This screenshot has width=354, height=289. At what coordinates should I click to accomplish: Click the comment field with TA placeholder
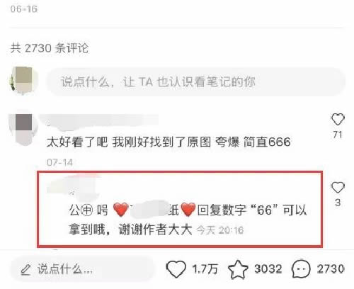pos(196,82)
